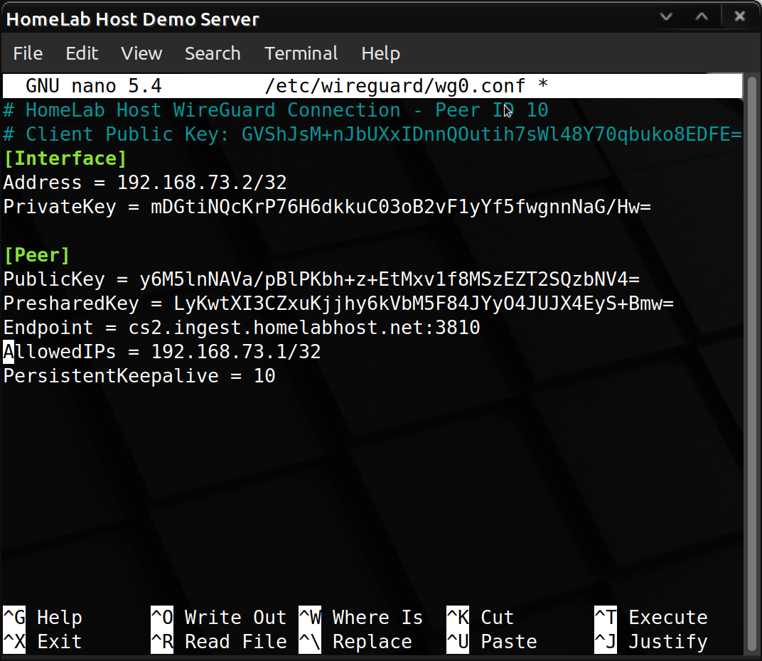Viewport: 762px width, 661px height.
Task: Click the PersistentKeepalive value 10
Action: (264, 376)
